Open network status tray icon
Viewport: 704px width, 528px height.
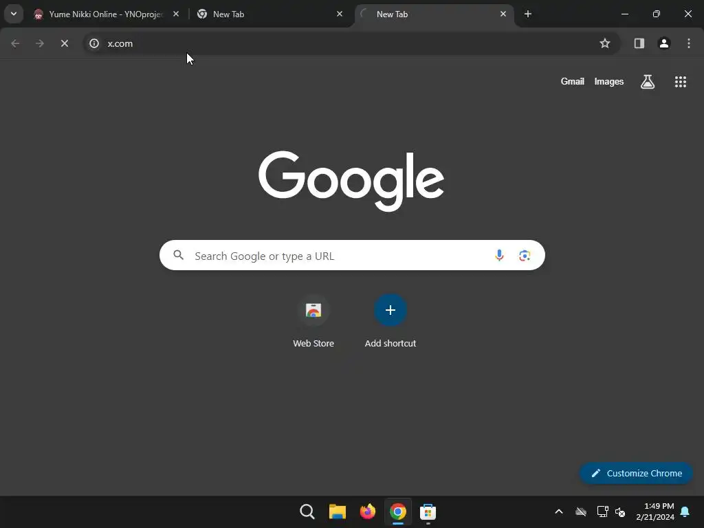click(x=602, y=511)
